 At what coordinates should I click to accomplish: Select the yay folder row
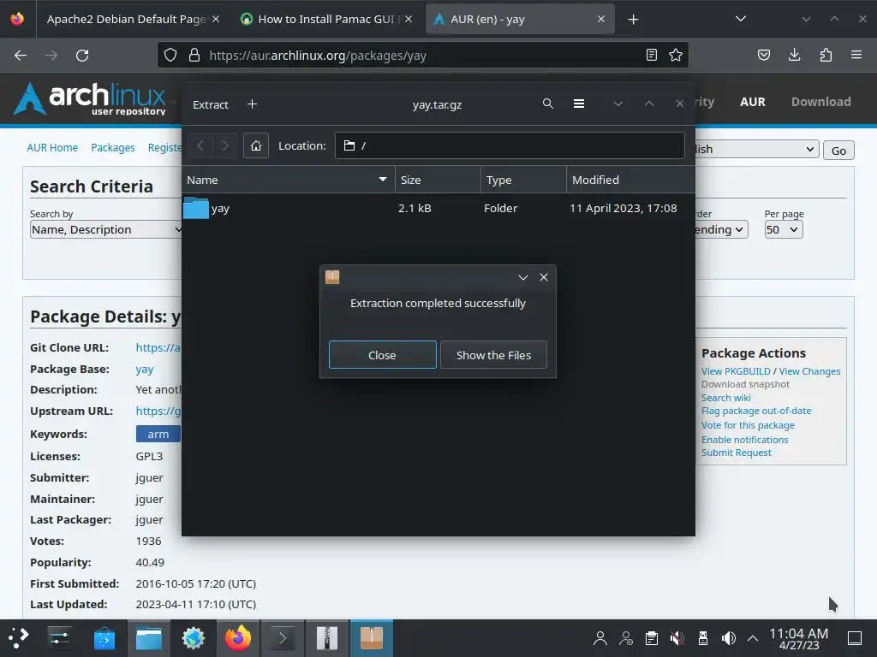click(x=438, y=209)
